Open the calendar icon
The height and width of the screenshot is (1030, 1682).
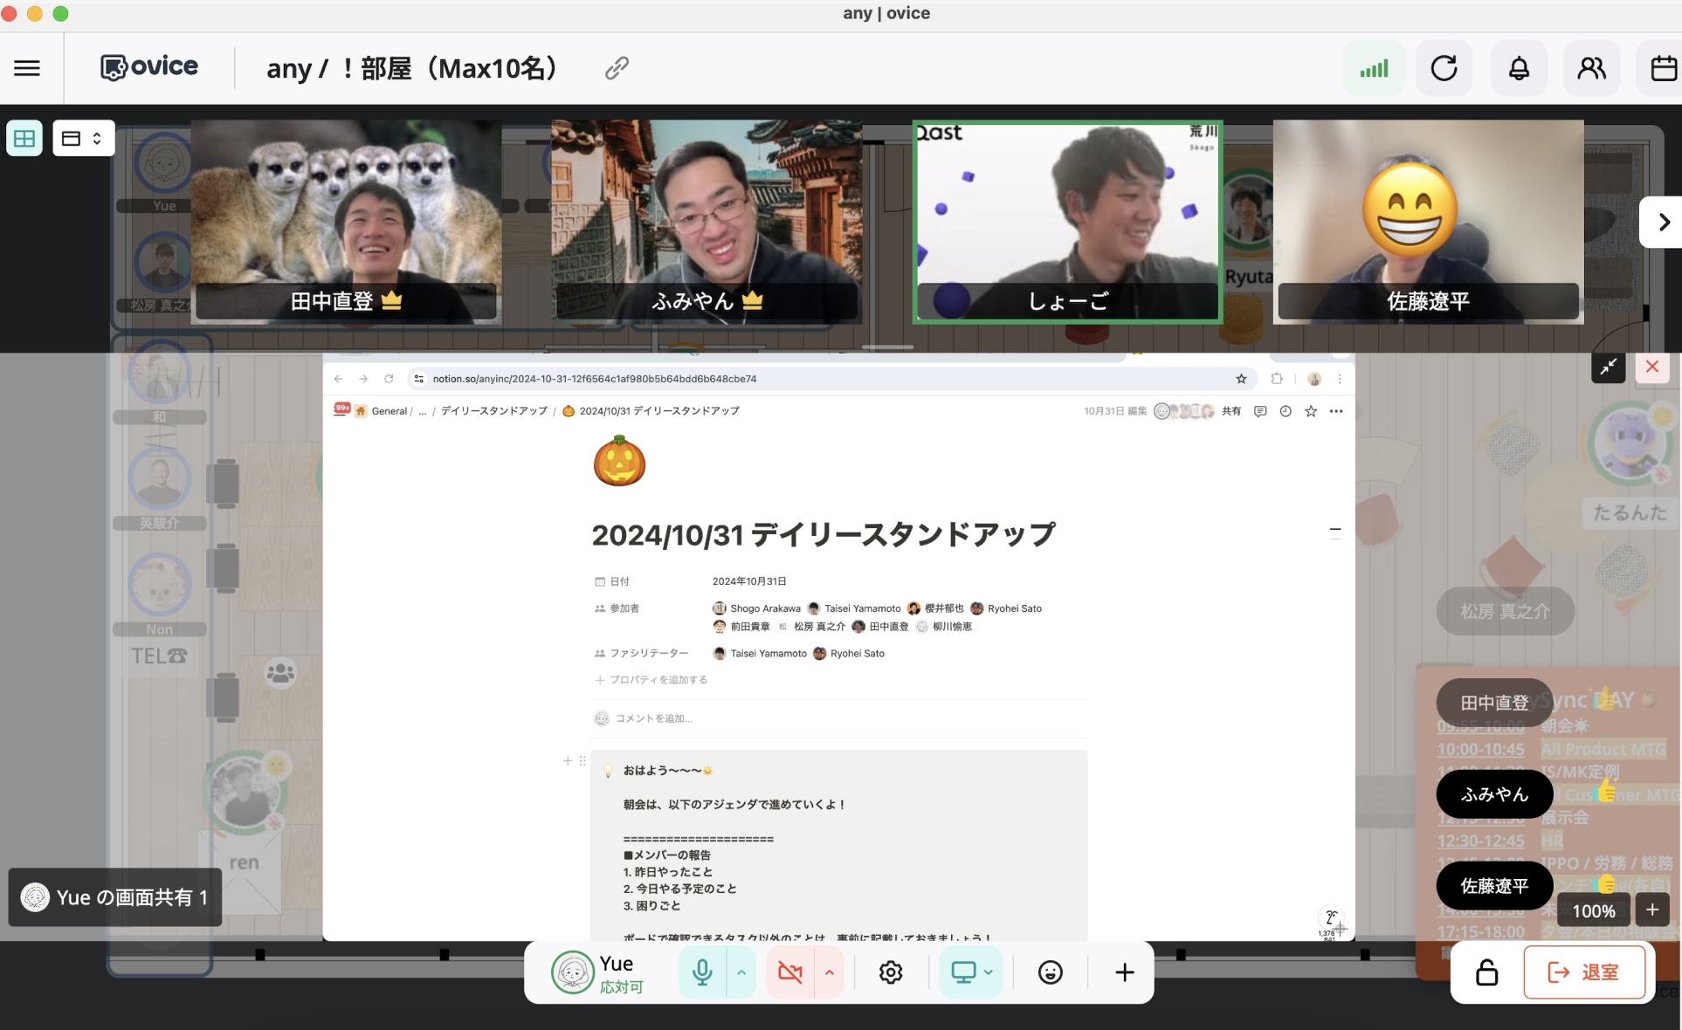coord(1663,68)
